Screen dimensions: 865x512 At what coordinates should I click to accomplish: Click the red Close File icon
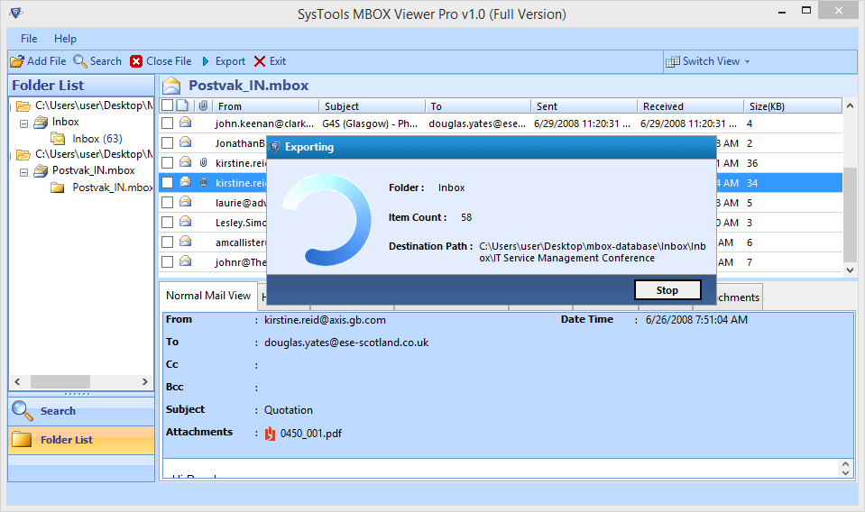[136, 61]
